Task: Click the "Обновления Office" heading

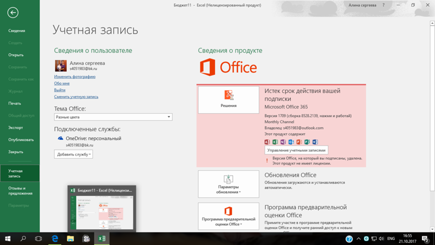Action: [290, 175]
